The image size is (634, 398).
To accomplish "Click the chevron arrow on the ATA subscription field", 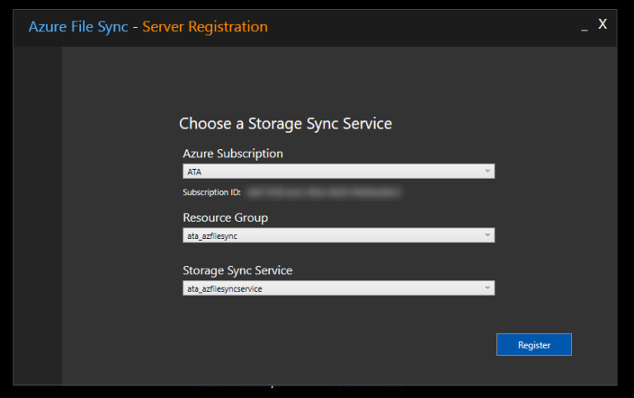I will point(487,171).
